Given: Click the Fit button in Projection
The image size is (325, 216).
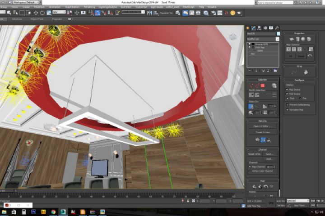Looking at the screenshot, I should click(x=291, y=56).
